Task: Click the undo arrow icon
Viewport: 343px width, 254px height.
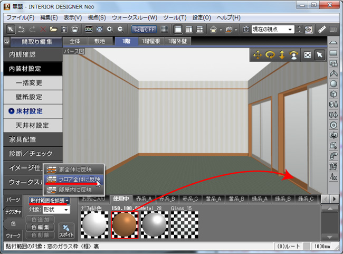Action: coord(21,30)
